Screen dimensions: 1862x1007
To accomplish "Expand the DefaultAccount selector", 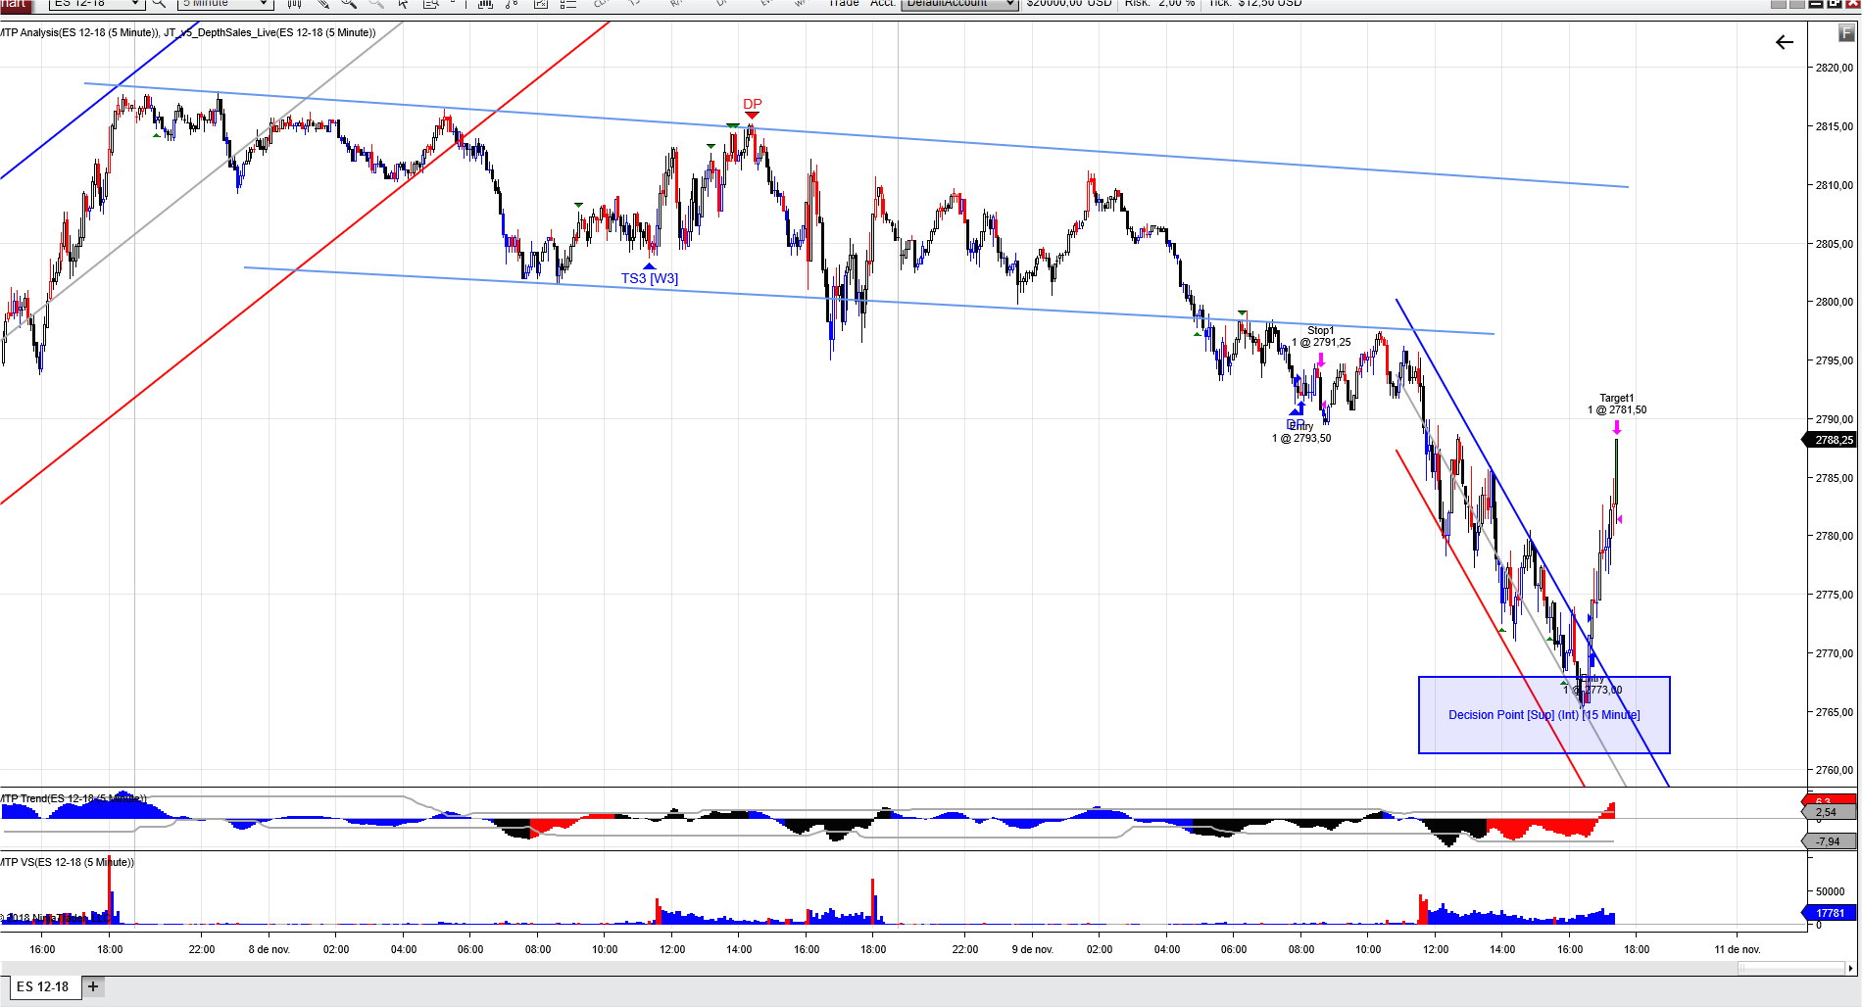I will tap(1010, 4).
